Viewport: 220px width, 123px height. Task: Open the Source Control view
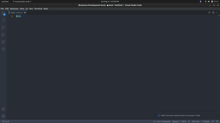(x=3, y=28)
